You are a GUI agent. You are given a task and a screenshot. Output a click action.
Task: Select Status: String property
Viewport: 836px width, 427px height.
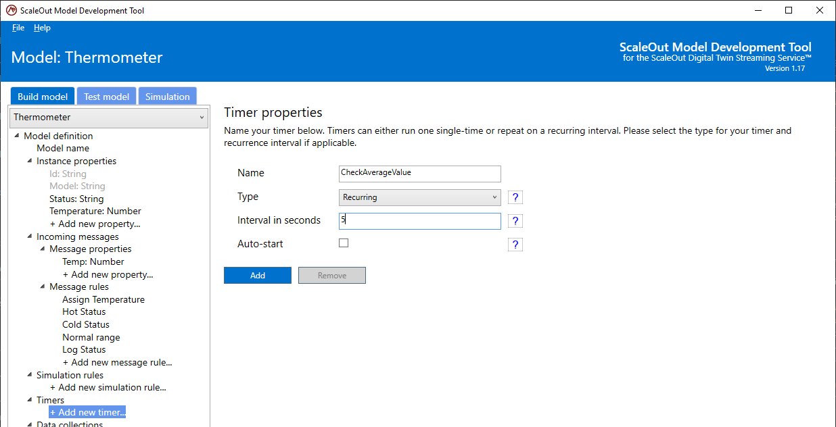pos(76,199)
